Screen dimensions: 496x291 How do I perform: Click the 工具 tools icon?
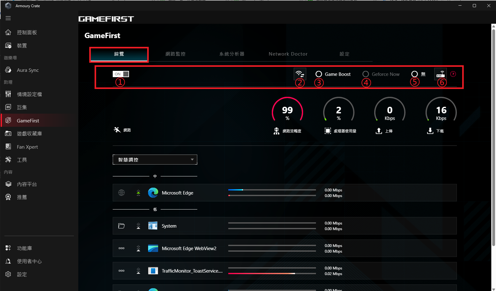click(x=8, y=160)
